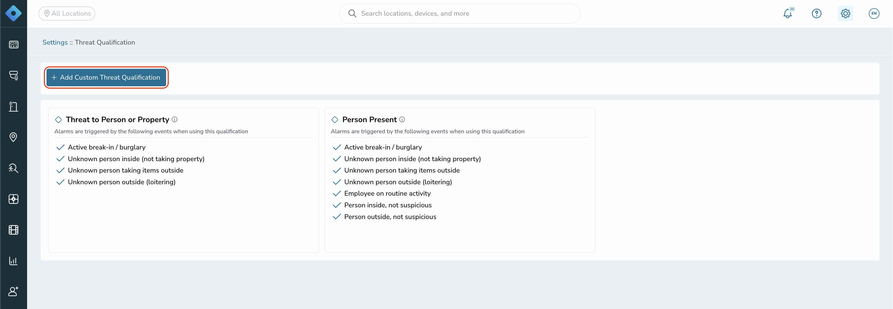Click the magnifier icon in search bar
Image resolution: width=893 pixels, height=309 pixels.
[352, 14]
